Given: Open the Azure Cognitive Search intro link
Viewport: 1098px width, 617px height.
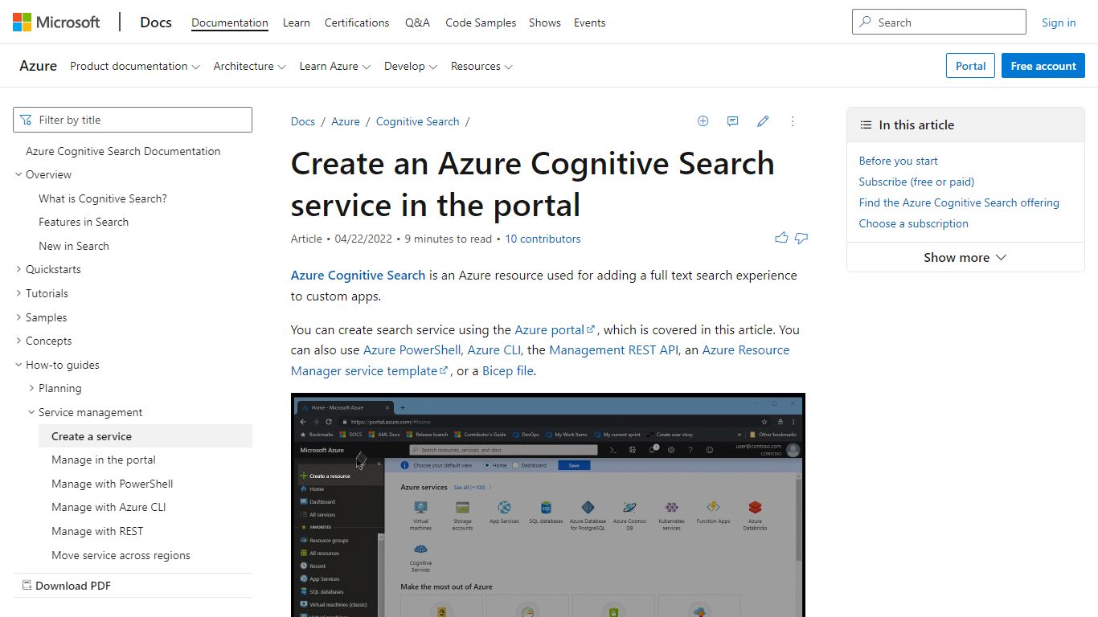Looking at the screenshot, I should coord(358,275).
